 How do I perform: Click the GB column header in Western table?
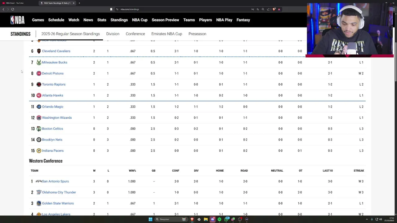point(154,171)
